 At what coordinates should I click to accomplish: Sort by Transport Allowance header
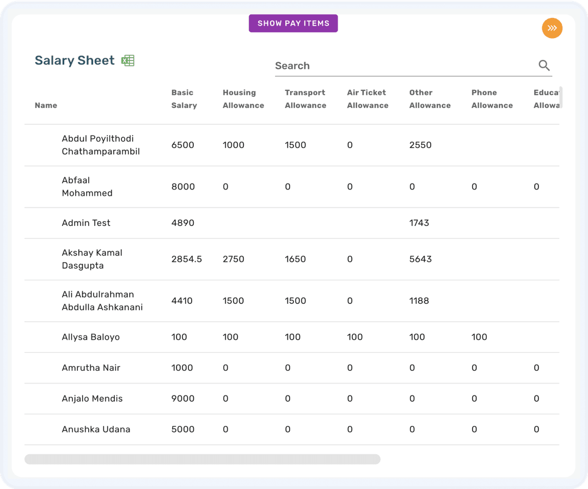(x=305, y=99)
